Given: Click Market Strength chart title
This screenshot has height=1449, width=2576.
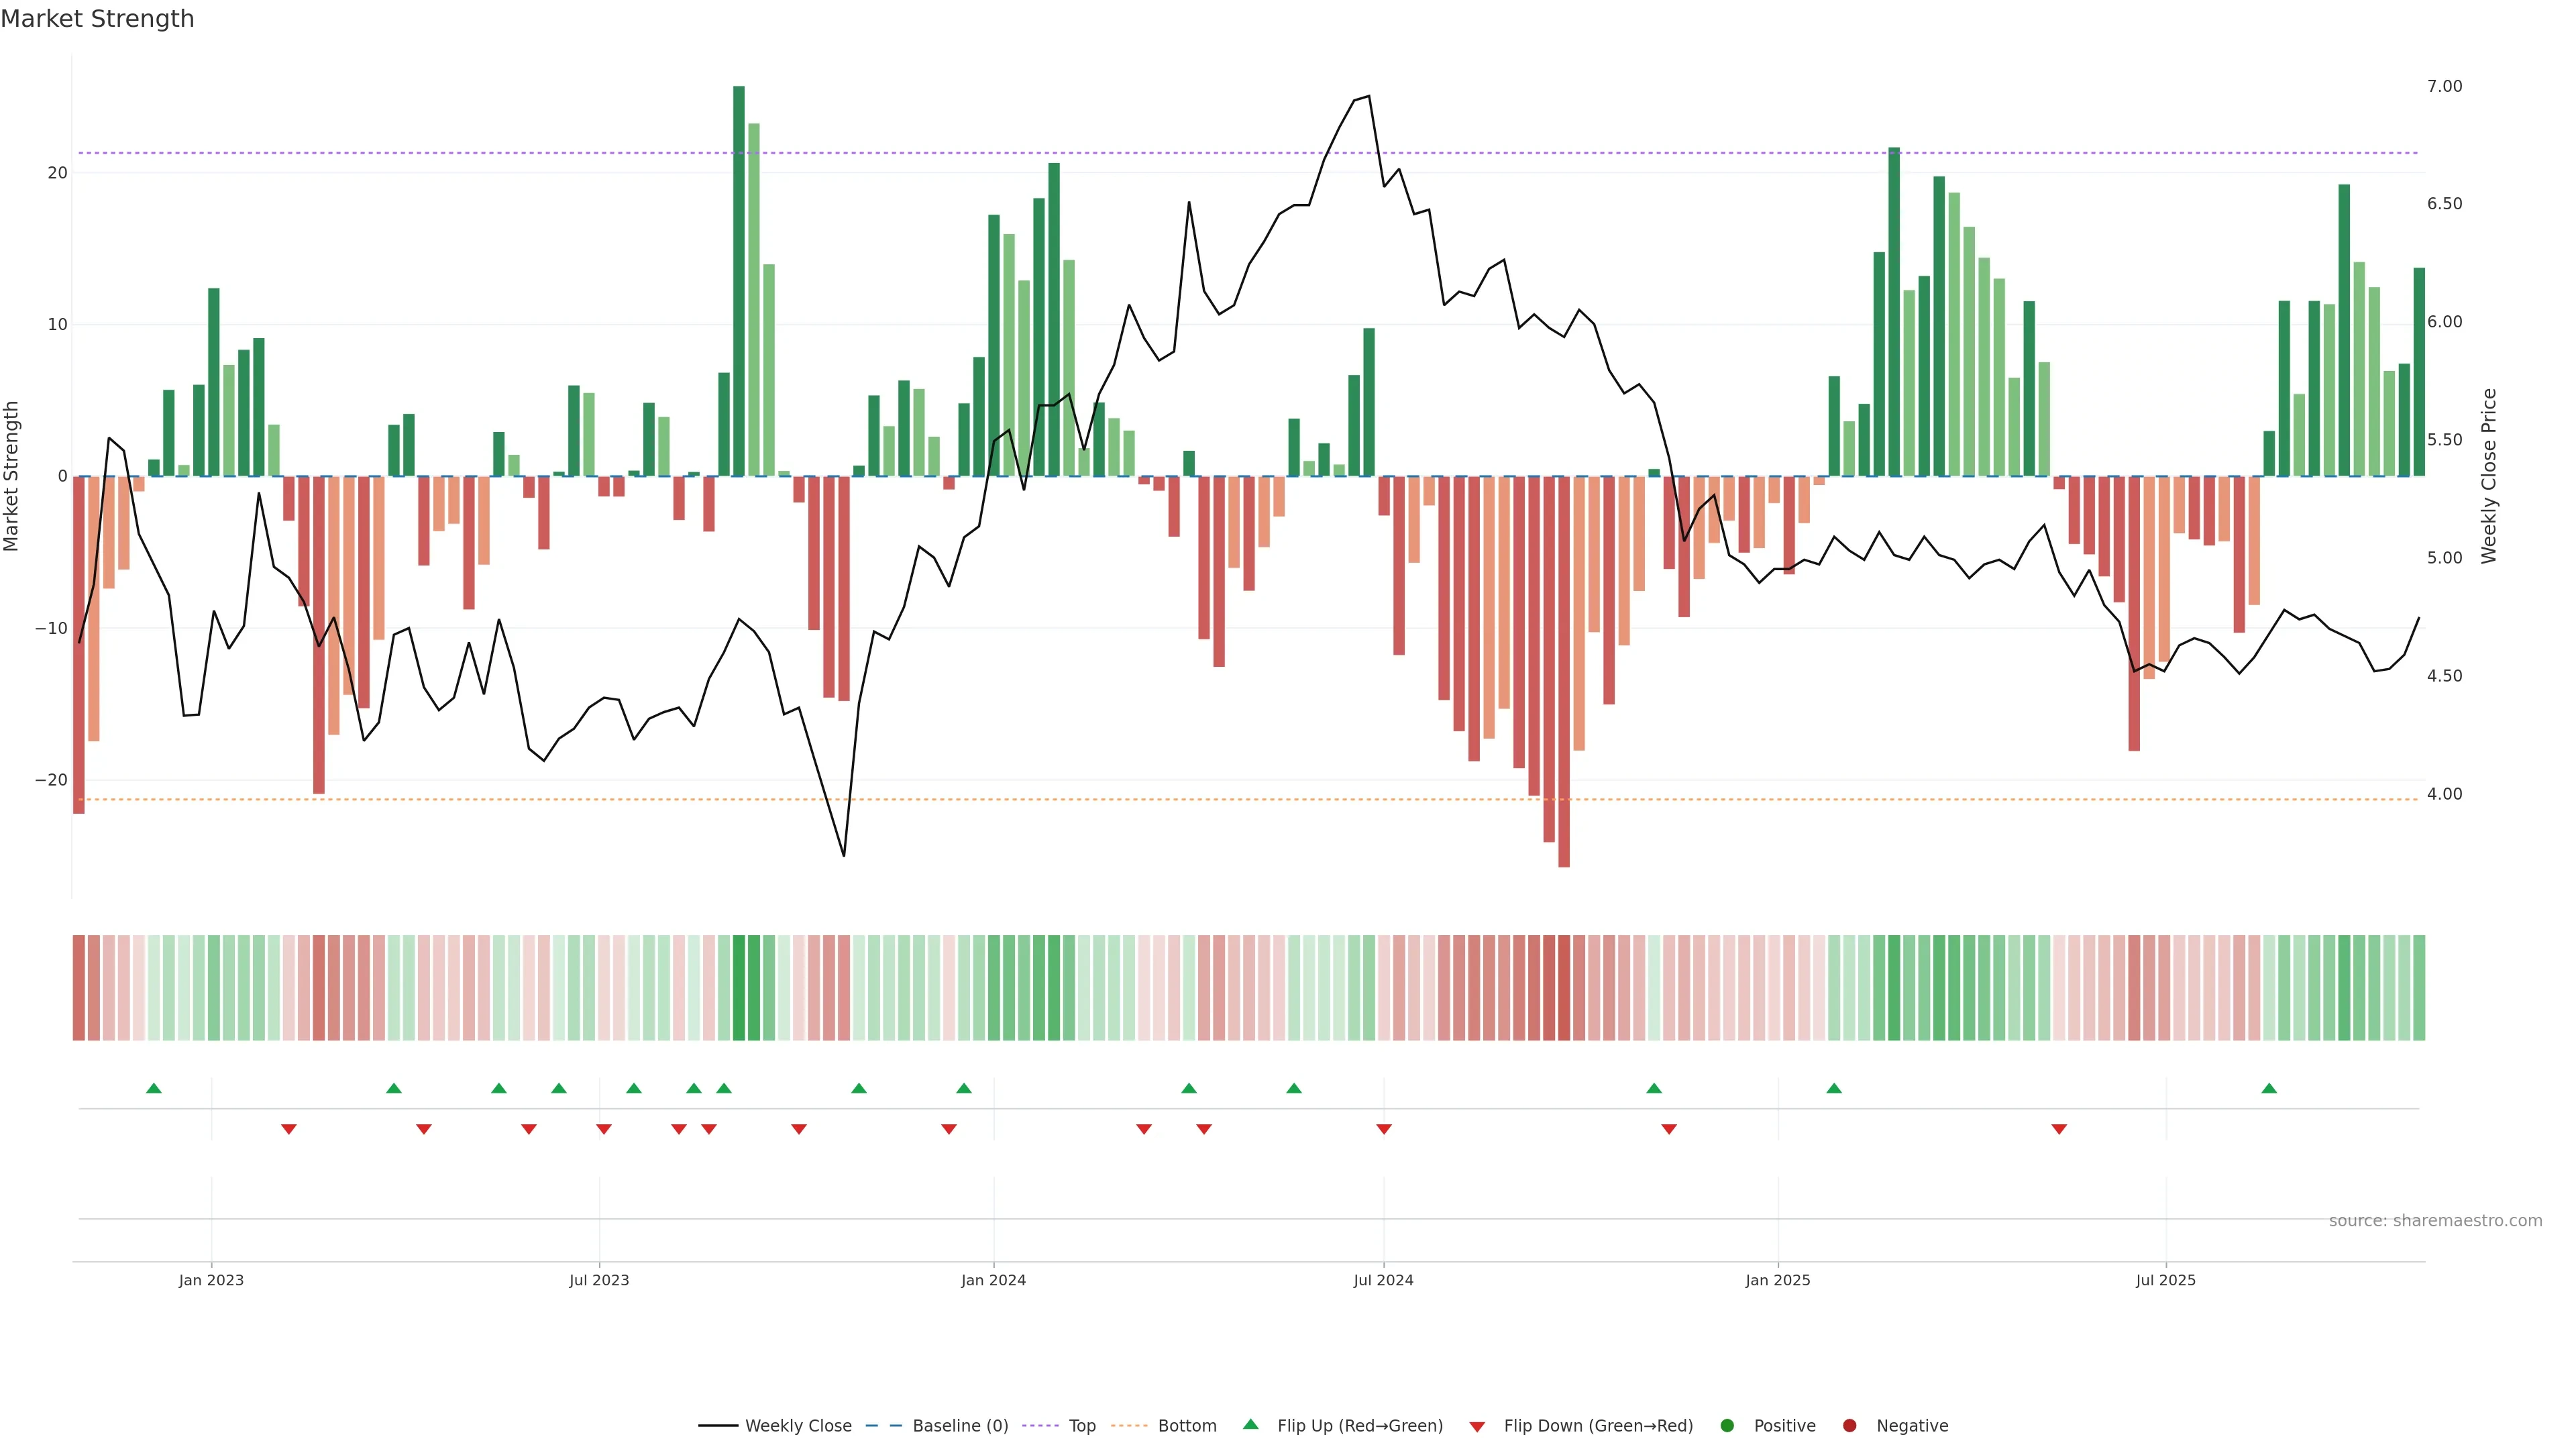Looking at the screenshot, I should (97, 19).
